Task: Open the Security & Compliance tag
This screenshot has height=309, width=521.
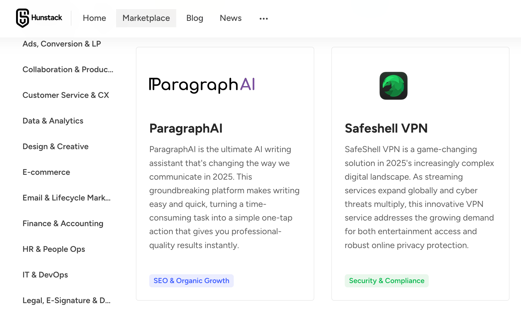Action: coord(386,281)
